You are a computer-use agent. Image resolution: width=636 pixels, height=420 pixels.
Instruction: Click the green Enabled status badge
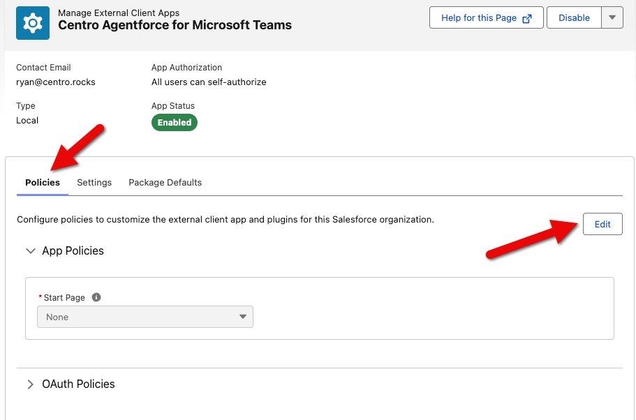(x=175, y=122)
